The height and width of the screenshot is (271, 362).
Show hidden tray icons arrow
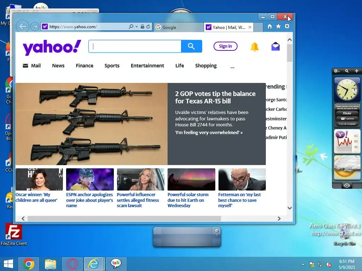(x=303, y=264)
